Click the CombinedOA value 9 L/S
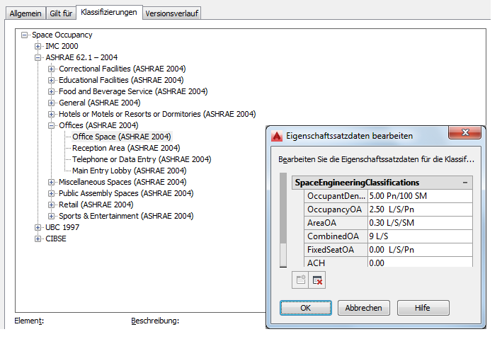Image resolution: width=502 pixels, height=339 pixels. (x=420, y=236)
